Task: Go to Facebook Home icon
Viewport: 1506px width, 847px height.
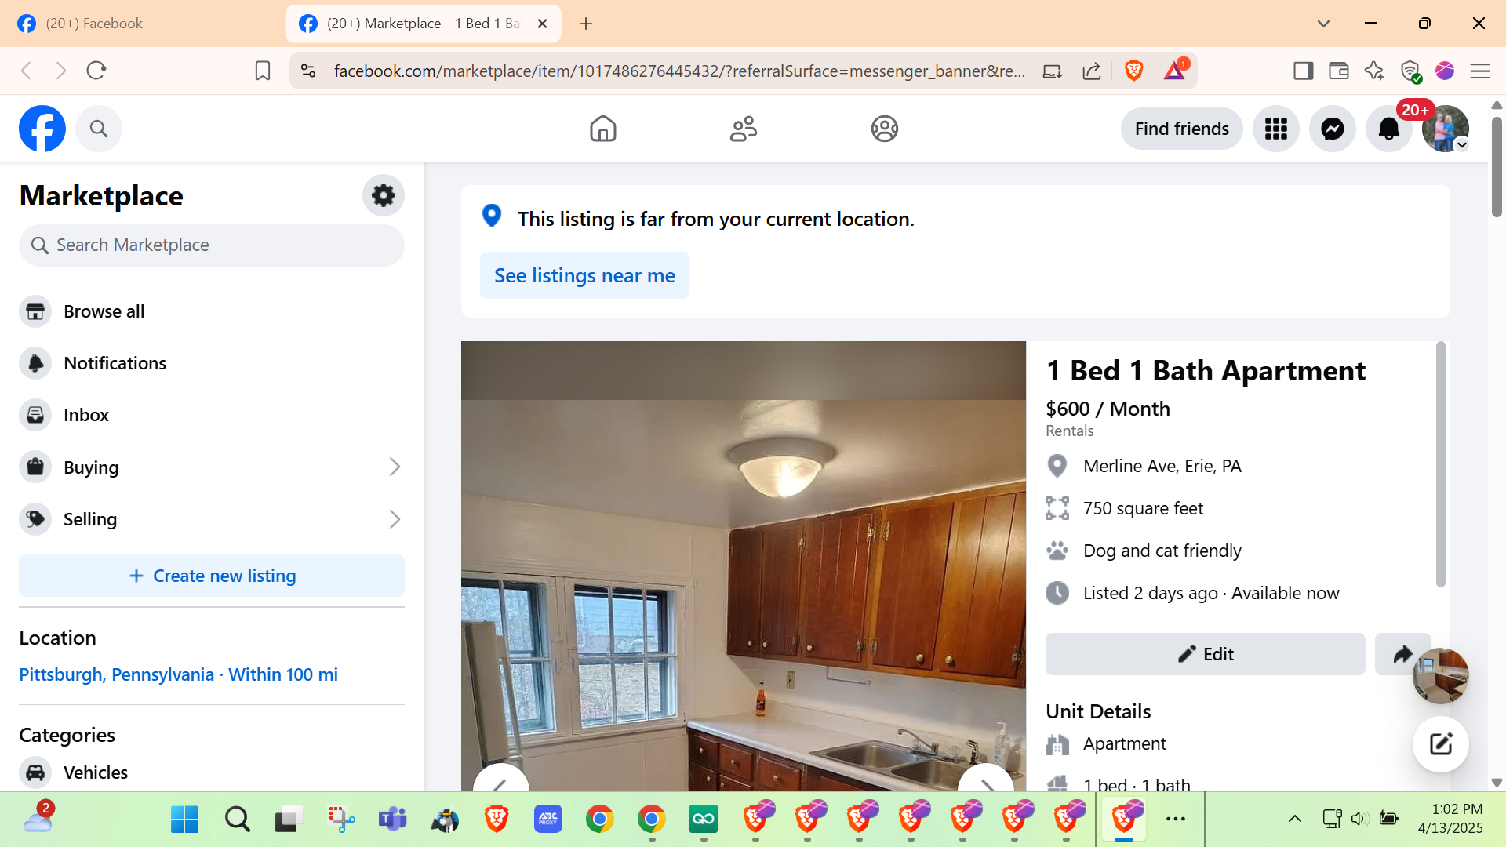Action: [x=602, y=129]
